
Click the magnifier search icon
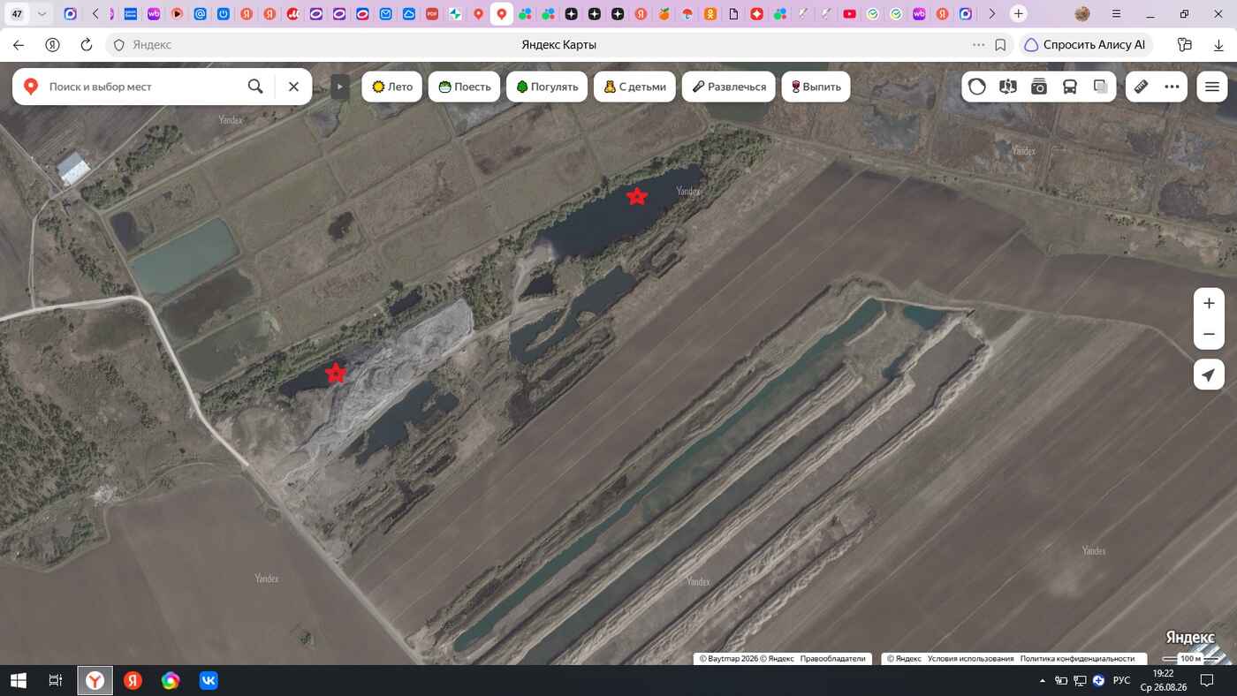[x=255, y=87]
